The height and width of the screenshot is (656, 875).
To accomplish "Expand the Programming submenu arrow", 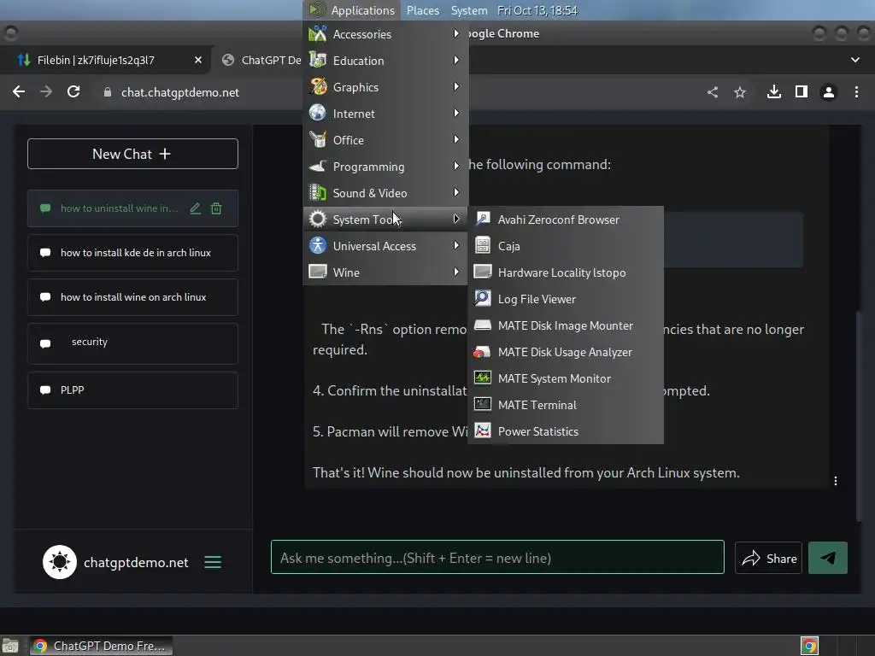I will coord(456,166).
